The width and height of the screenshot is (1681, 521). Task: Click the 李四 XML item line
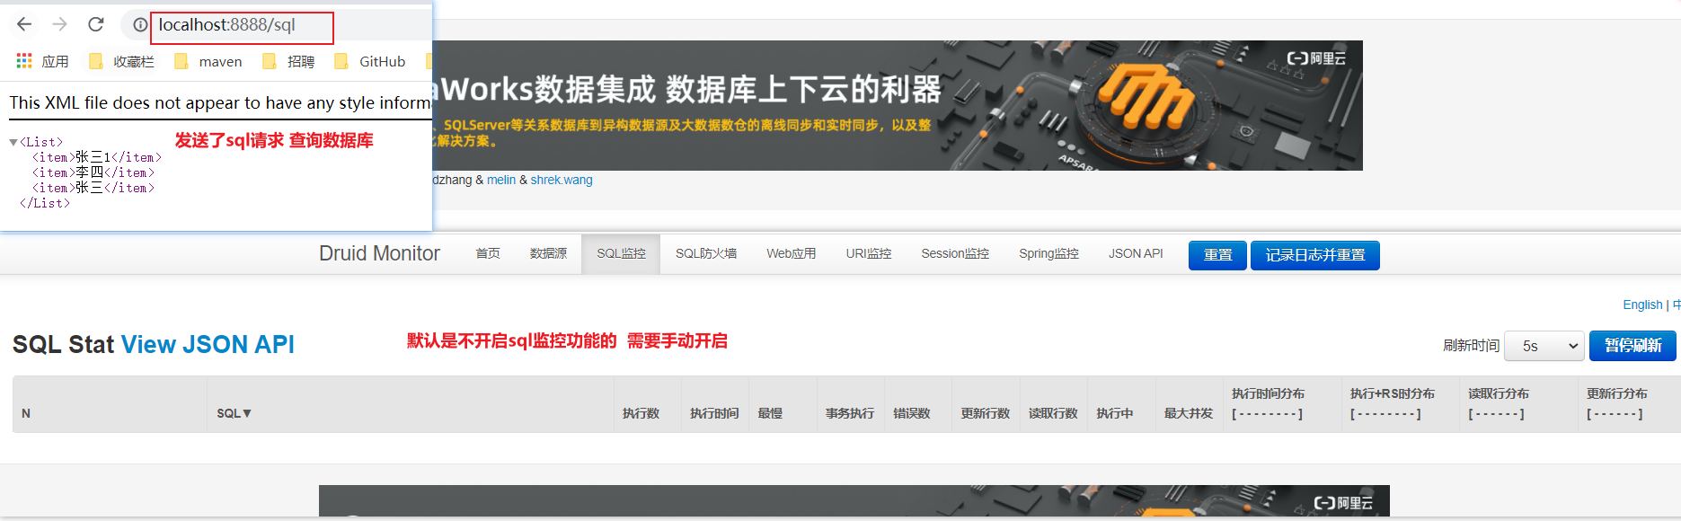[93, 172]
